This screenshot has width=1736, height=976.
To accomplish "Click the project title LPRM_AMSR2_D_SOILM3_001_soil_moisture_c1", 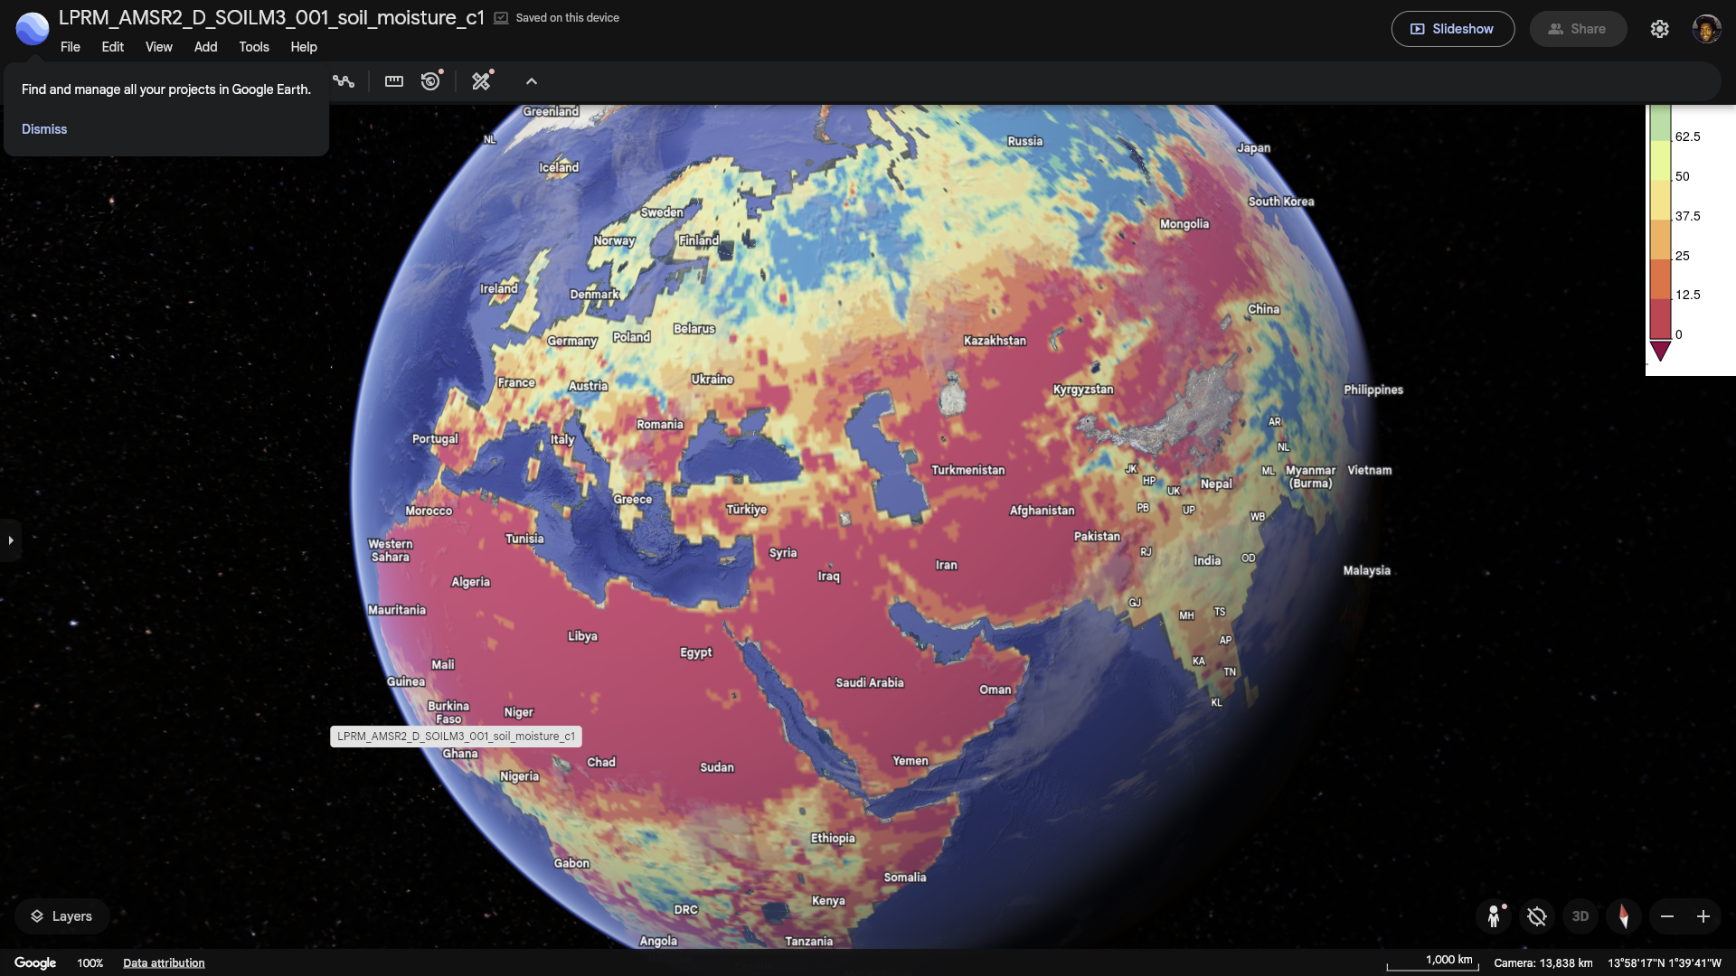I will pyautogui.click(x=271, y=18).
